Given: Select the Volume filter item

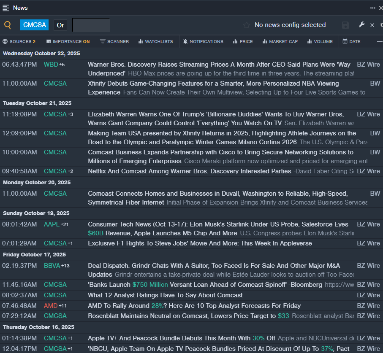Looking at the screenshot, I should (320, 41).
